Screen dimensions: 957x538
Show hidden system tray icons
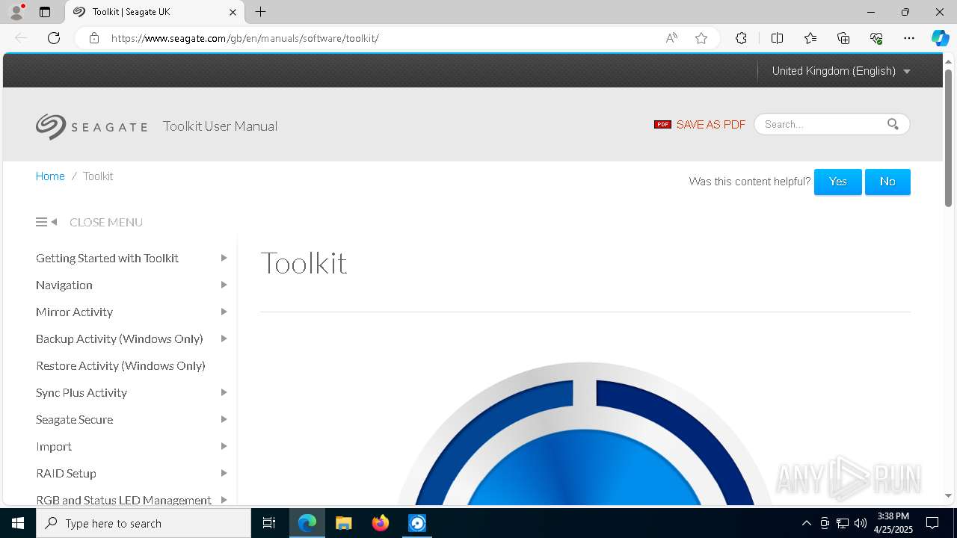coord(806,523)
